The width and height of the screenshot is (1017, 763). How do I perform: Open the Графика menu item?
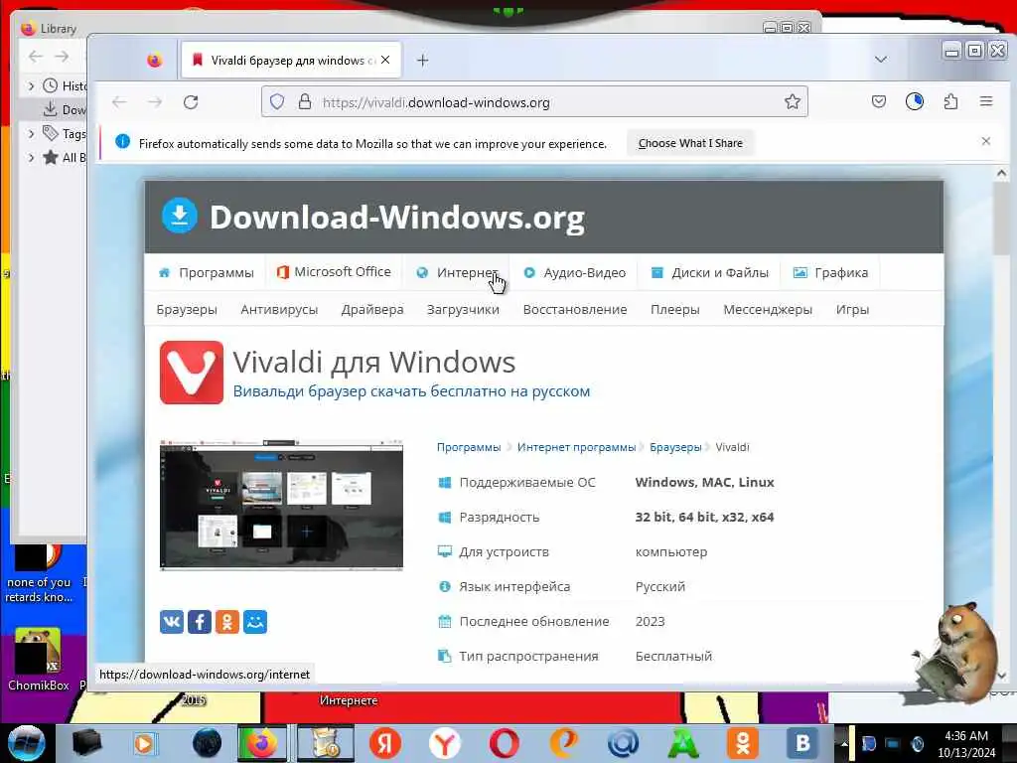pyautogui.click(x=831, y=272)
